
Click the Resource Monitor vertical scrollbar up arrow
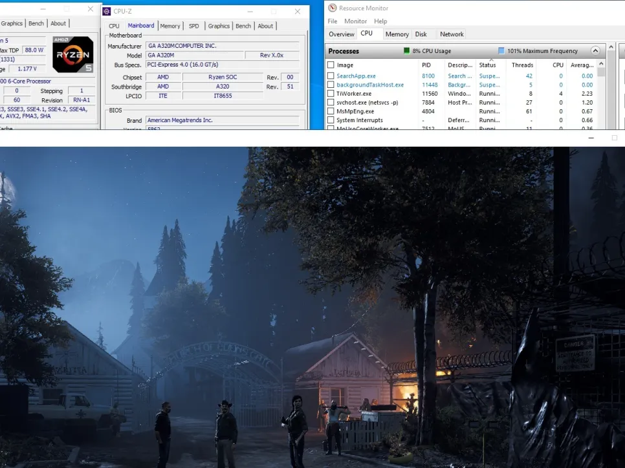tap(611, 47)
